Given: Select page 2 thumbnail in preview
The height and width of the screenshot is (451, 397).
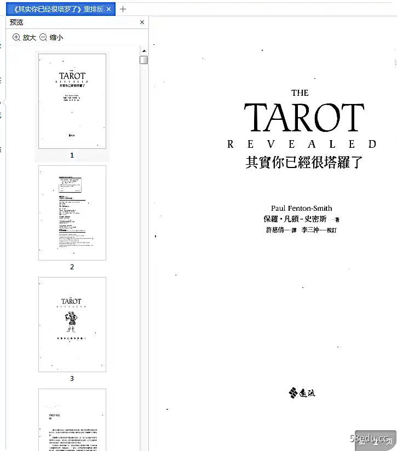Looking at the screenshot, I should (72, 213).
